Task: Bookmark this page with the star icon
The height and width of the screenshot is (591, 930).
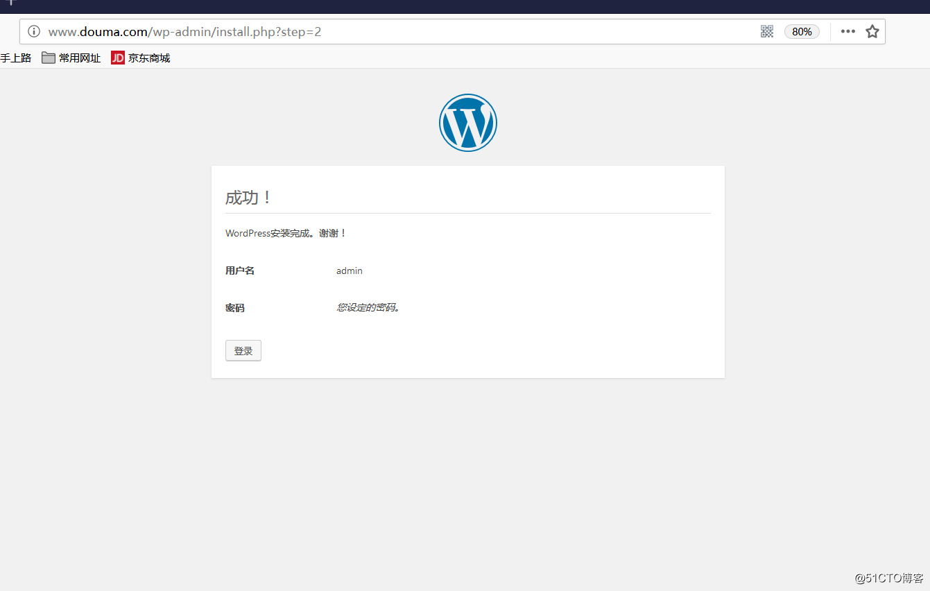Action: tap(872, 31)
